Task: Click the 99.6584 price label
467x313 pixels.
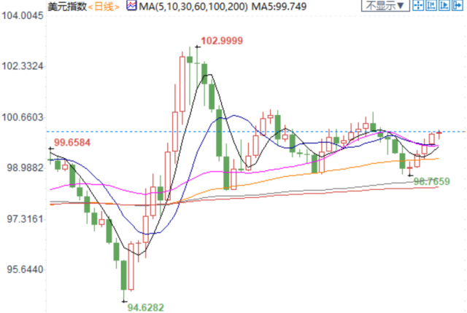Action: pyautogui.click(x=72, y=143)
